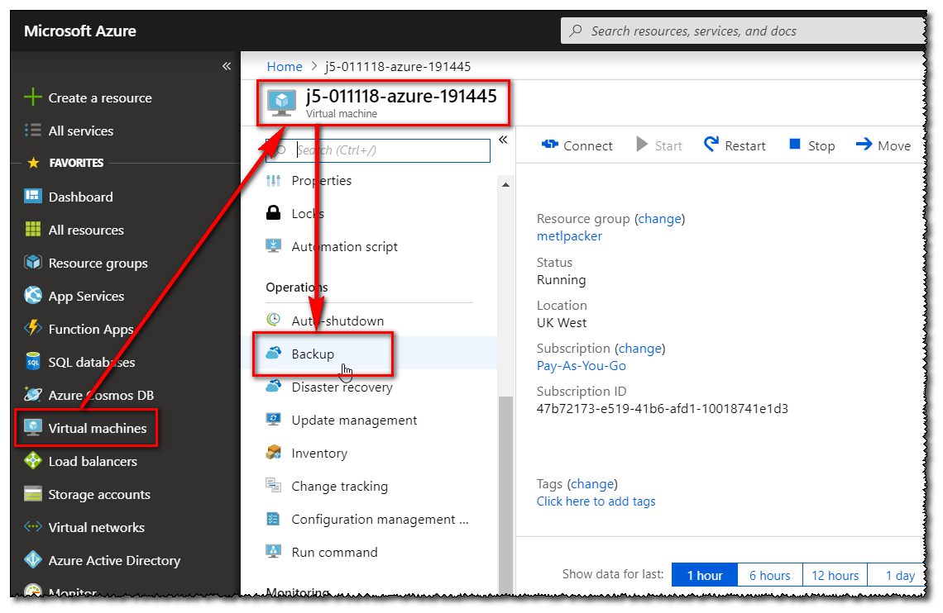Click the Auto-shutdown clock icon
Image resolution: width=943 pixels, height=613 pixels.
(x=273, y=320)
